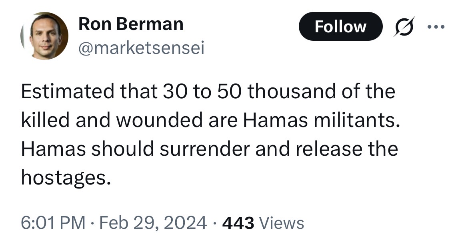Viewport: 468px width, 246px height.
Task: Open Grok explain-this-post icon
Action: click(404, 26)
